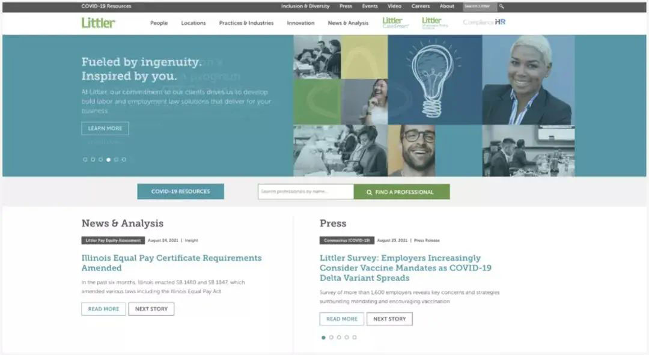Open the About link
The width and height of the screenshot is (649, 355).
(447, 6)
